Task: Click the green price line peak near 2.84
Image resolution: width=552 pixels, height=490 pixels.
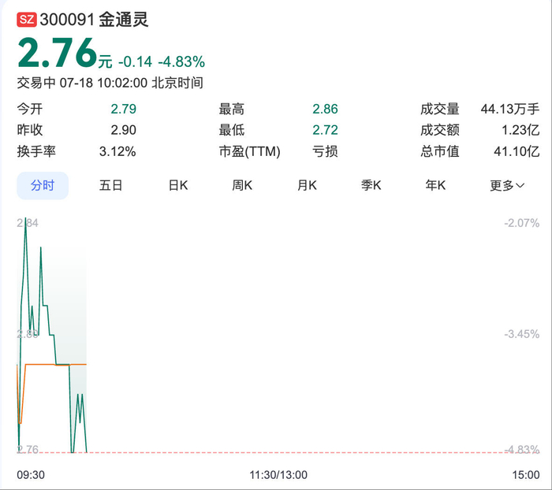Action: click(26, 219)
